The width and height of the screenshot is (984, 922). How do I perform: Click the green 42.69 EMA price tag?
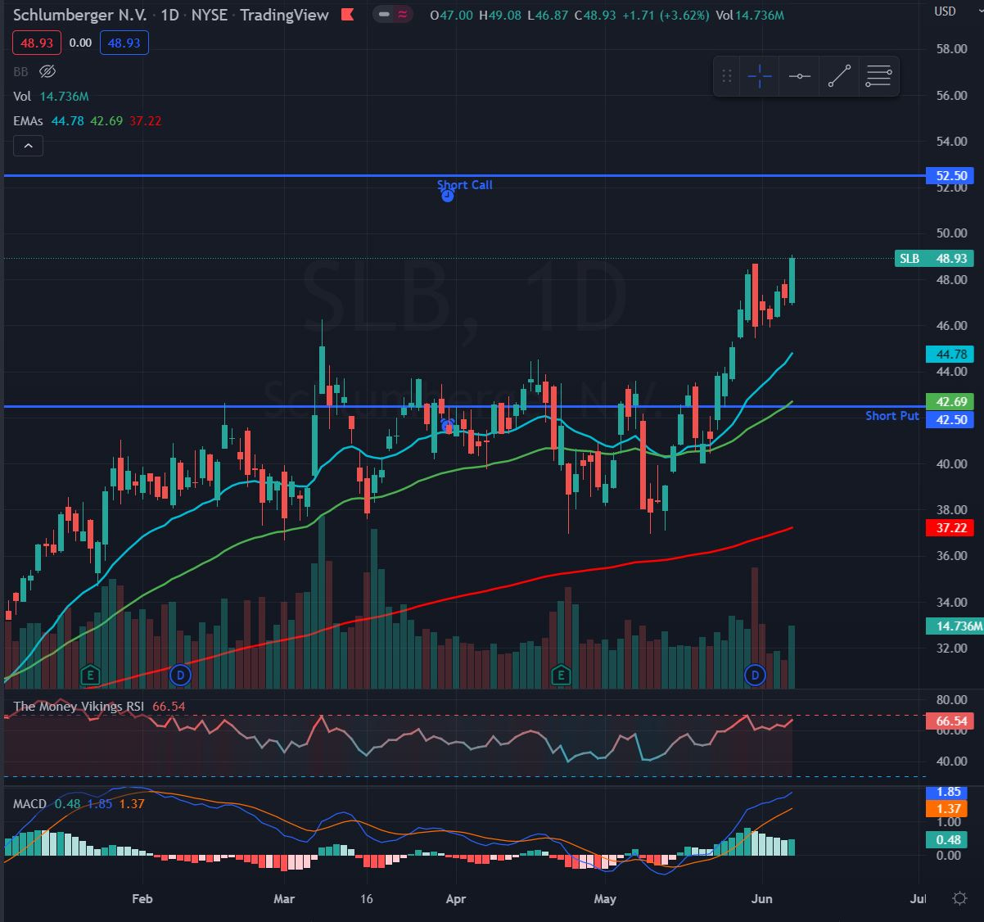(x=950, y=401)
